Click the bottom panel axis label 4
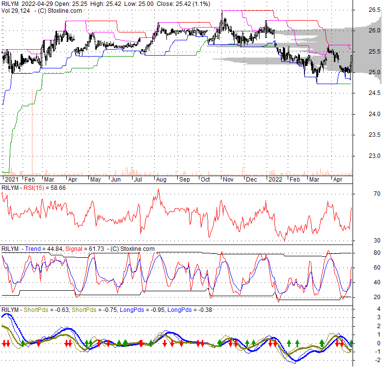This screenshot has height=367, width=382. pyautogui.click(x=379, y=309)
